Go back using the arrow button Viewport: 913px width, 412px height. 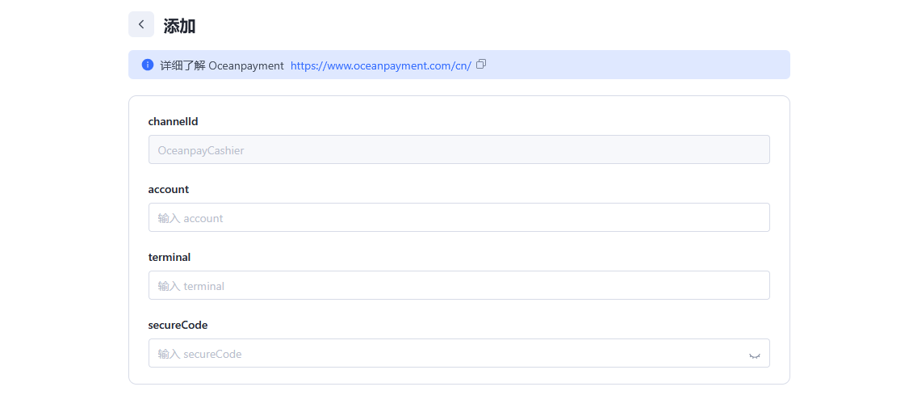[x=141, y=24]
